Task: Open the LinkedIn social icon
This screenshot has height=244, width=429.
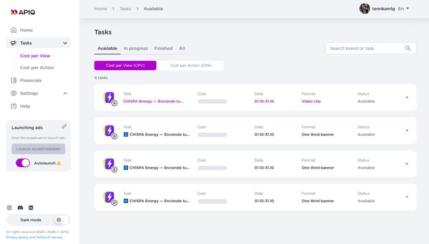Action: click(31, 208)
